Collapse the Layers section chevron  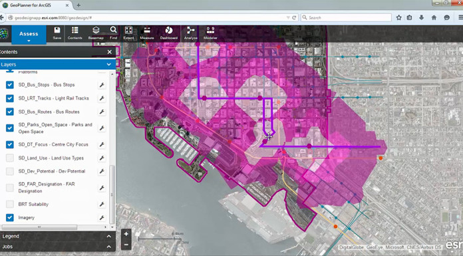pos(109,64)
